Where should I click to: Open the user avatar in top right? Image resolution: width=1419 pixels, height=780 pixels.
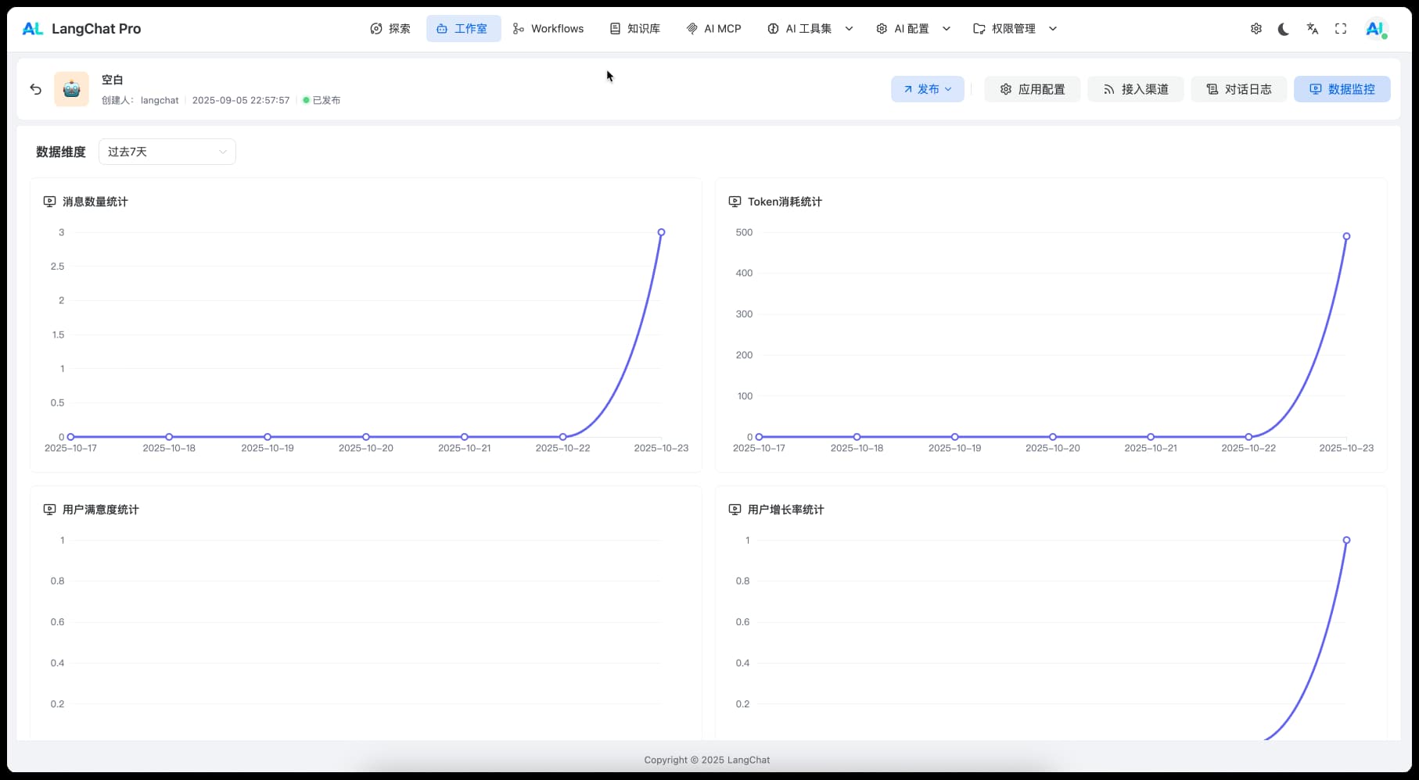(x=1375, y=29)
